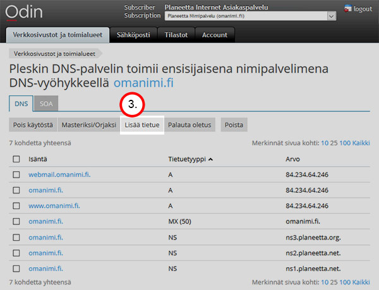Image resolution: width=379 pixels, height=290 pixels.
Task: Click the Lisää tietue button
Action: [x=142, y=125]
